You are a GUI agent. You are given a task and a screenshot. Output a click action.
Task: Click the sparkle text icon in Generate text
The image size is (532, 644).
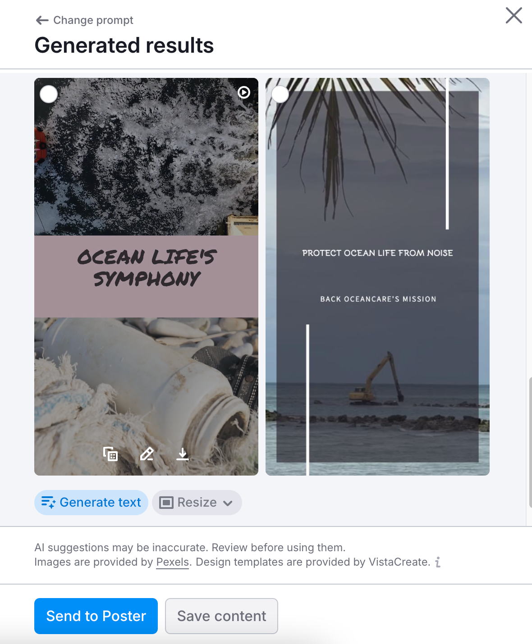pos(48,502)
